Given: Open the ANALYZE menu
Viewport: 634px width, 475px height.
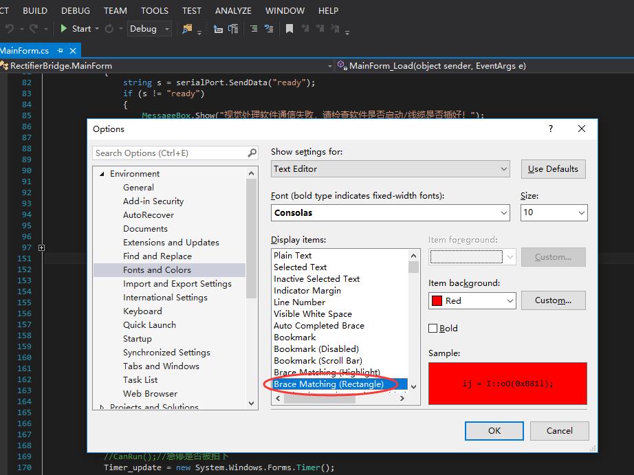Looking at the screenshot, I should tap(233, 10).
